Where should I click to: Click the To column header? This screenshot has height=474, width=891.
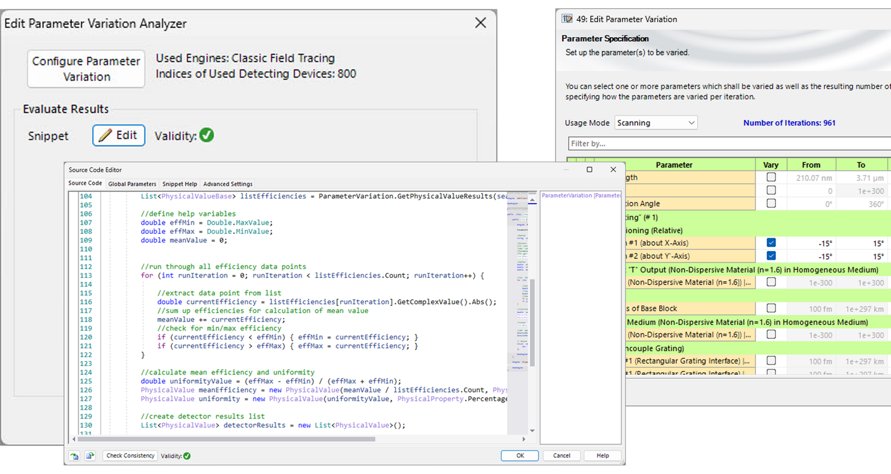click(x=861, y=165)
